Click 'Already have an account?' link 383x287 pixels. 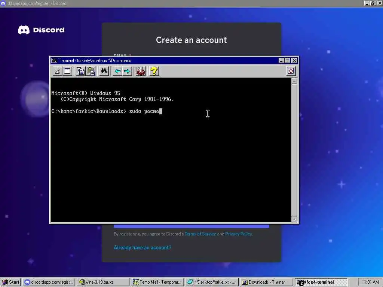click(143, 247)
